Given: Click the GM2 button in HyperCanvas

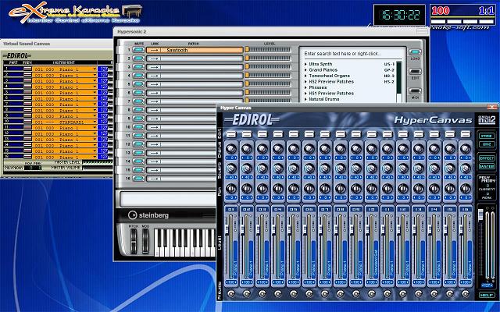Looking at the screenshot, I should click(487, 144).
